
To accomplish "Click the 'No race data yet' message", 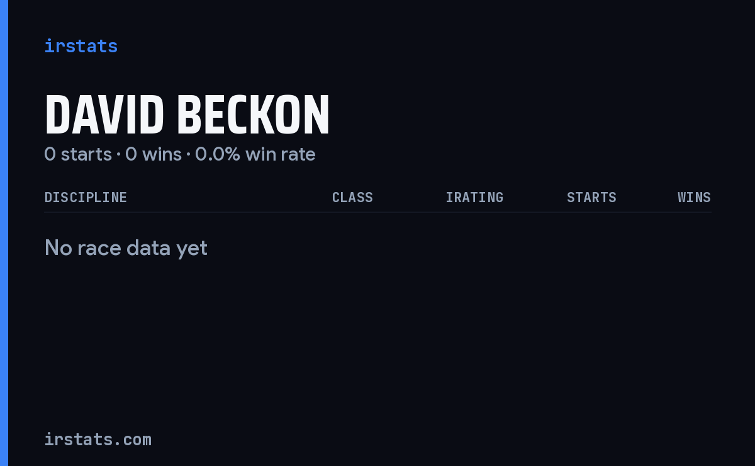I will (126, 248).
